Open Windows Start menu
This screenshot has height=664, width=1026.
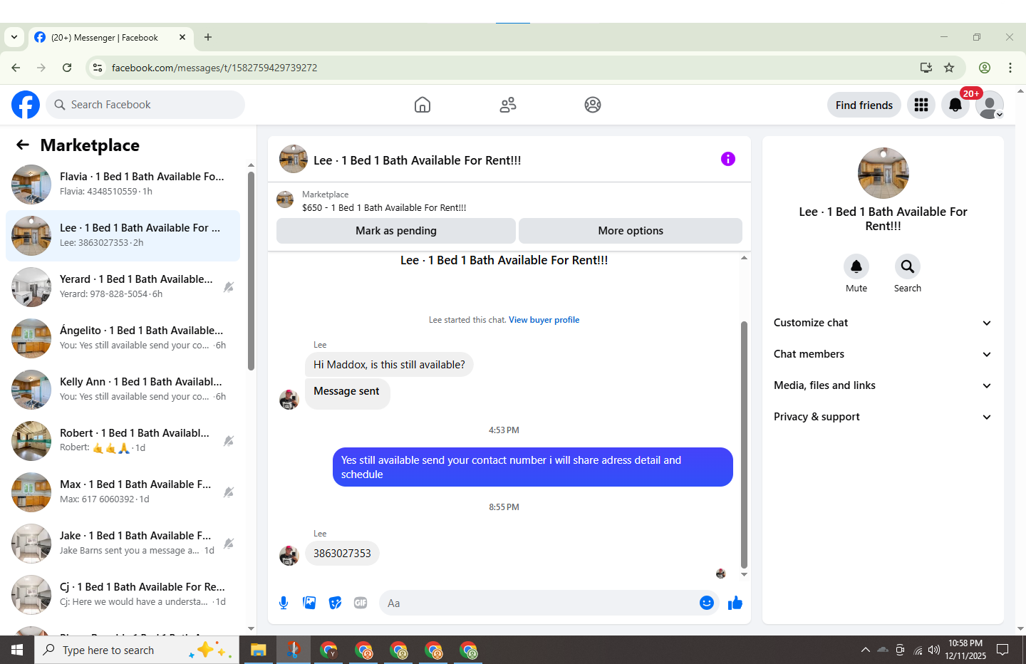click(x=17, y=650)
